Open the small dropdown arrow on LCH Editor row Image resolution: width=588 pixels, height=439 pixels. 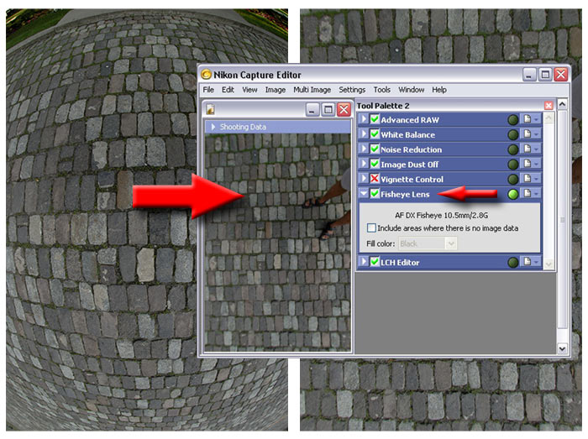coord(536,262)
